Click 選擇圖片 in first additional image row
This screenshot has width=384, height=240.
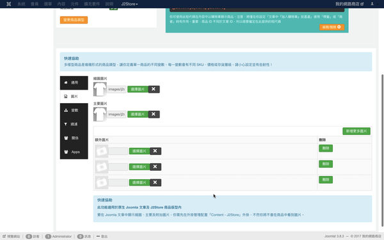click(x=140, y=151)
